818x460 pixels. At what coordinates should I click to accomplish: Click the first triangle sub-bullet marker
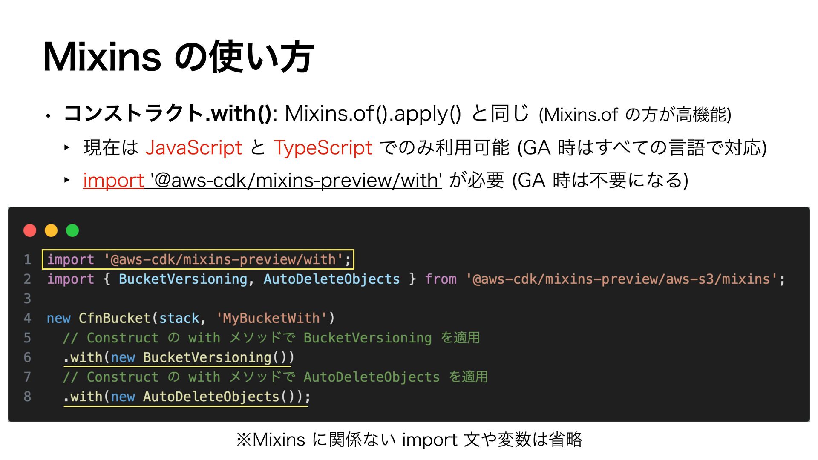67,148
